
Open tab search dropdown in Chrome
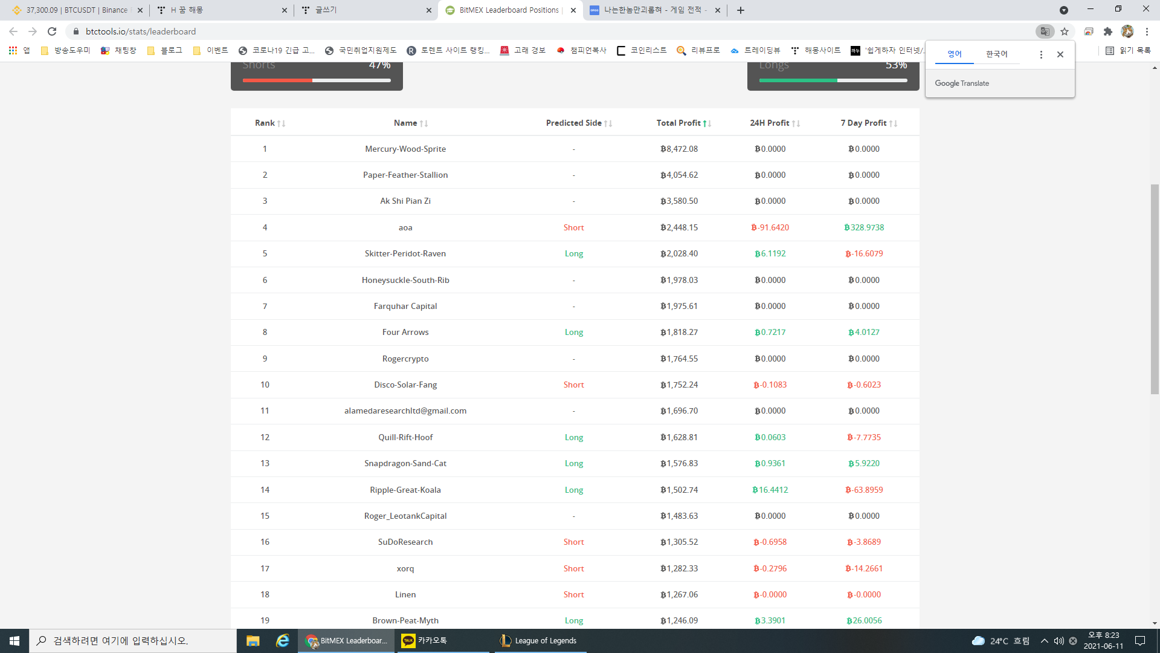1064,10
